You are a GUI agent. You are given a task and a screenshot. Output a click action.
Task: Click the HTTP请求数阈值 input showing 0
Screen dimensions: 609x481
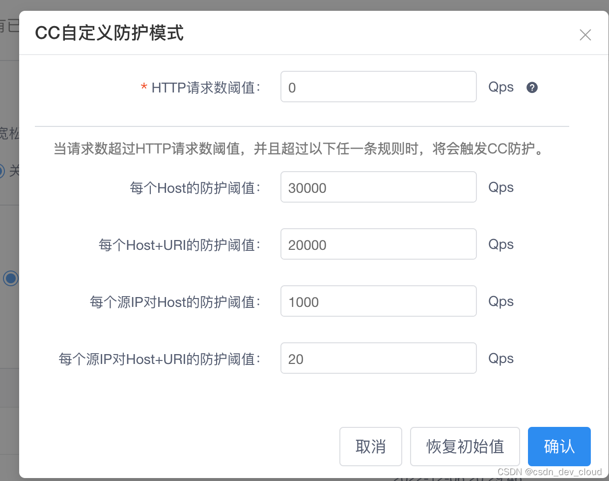coord(378,87)
